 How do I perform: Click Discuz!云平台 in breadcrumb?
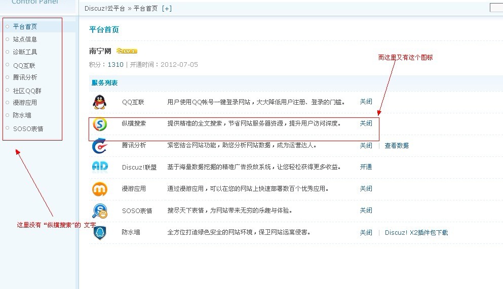(x=104, y=9)
